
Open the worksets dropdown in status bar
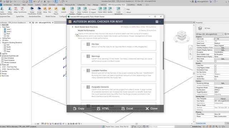[x=130, y=127]
